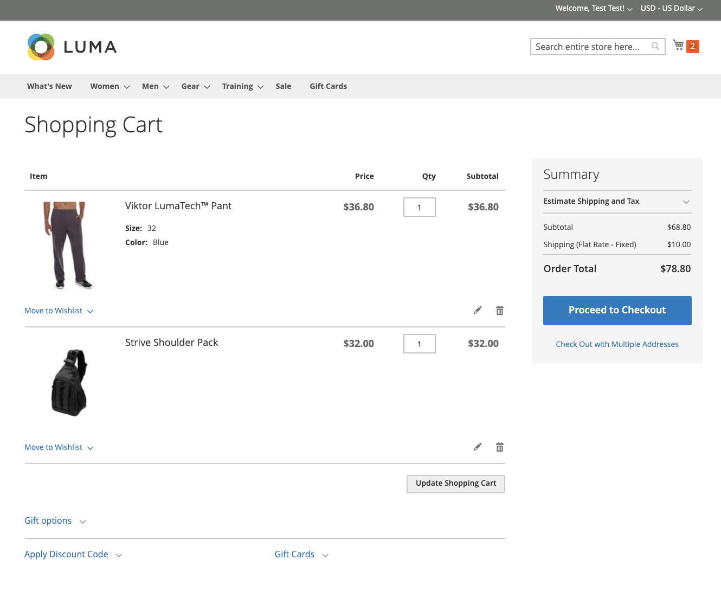
Task: Open the cart item counter badge
Action: (693, 47)
